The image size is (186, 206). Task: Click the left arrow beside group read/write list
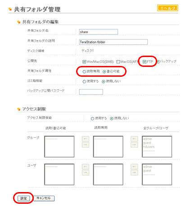pos(86,139)
